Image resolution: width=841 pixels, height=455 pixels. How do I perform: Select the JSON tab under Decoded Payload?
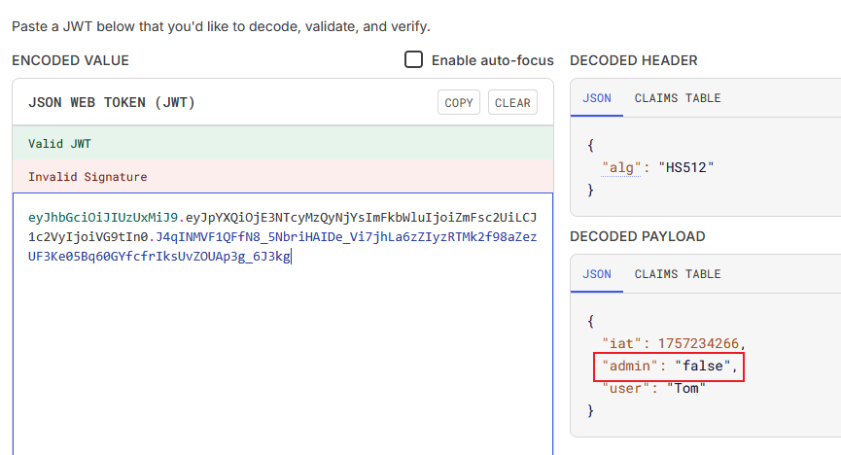(597, 274)
